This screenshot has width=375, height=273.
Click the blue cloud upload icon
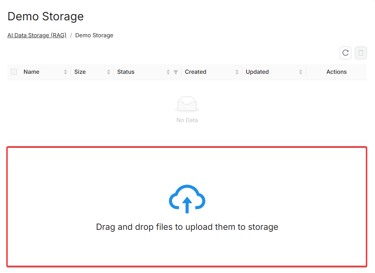[187, 199]
